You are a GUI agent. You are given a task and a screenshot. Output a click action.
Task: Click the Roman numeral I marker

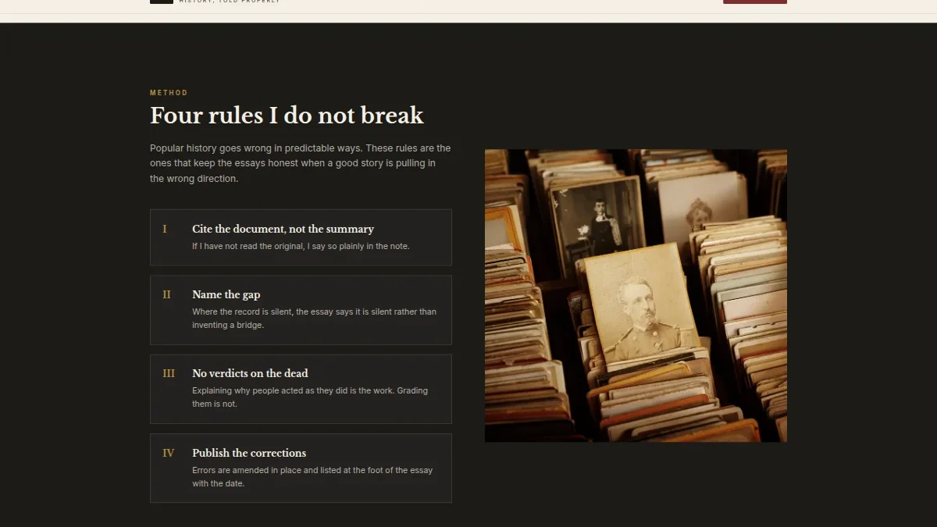165,229
